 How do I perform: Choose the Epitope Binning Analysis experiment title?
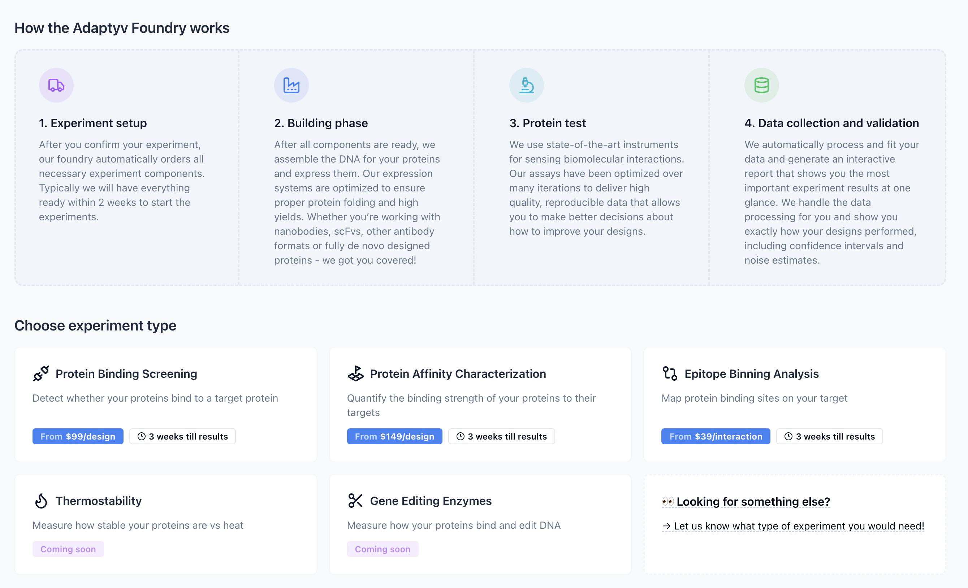click(x=751, y=373)
